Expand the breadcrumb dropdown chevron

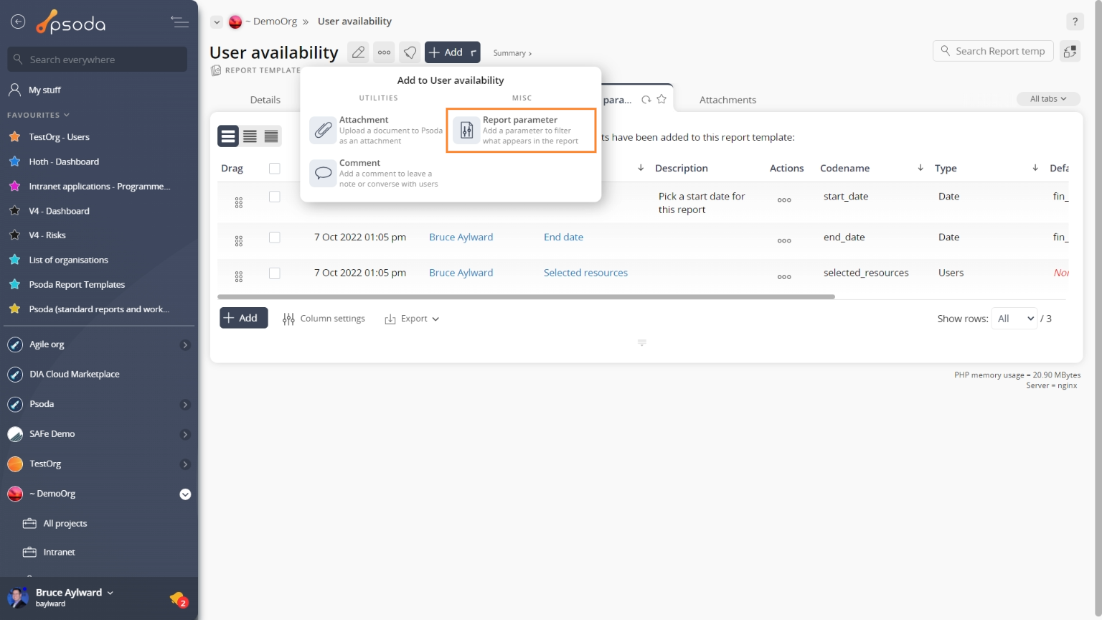point(217,22)
